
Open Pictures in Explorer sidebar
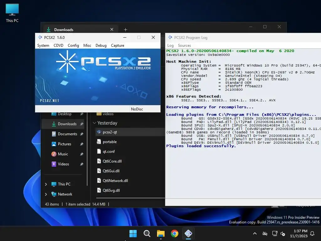61,144
